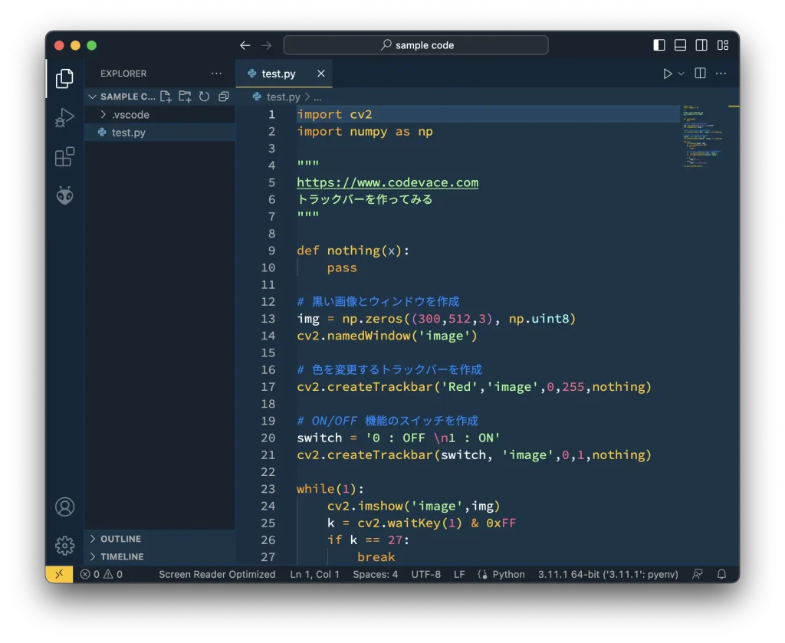Refresh the Explorer file tree
Screen dimensions: 785x643
pyautogui.click(x=204, y=97)
